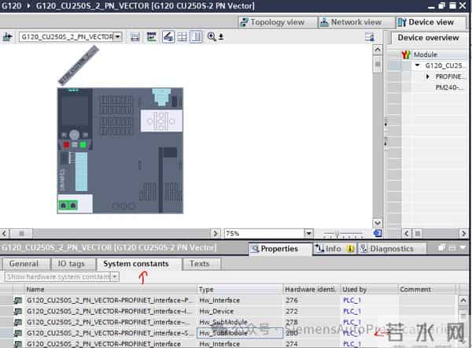Screen dimensions: 472x348
Task: Select the G120 drive module in device view
Action: pos(120,150)
